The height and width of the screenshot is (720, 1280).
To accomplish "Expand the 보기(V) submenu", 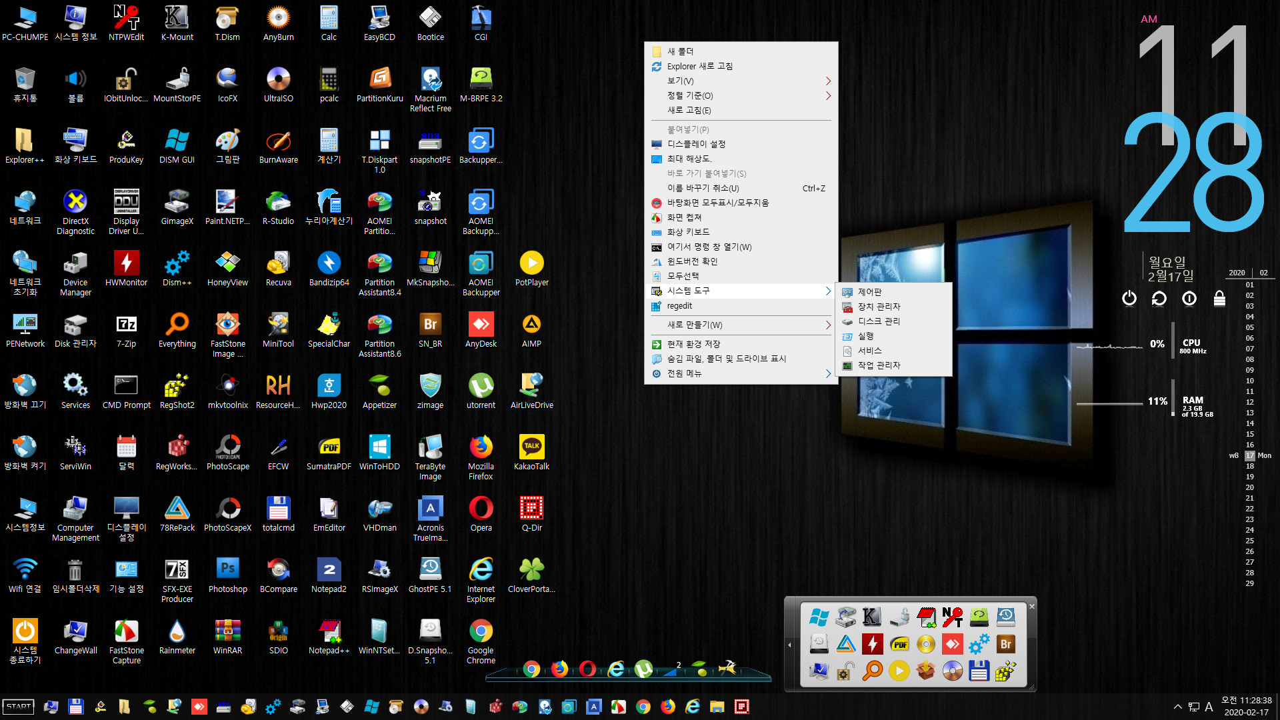I will click(741, 81).
